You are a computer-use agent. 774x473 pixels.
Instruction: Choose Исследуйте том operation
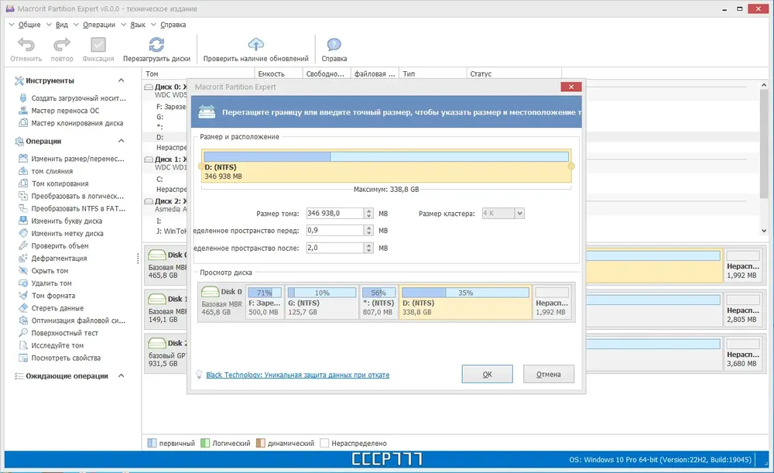point(51,345)
